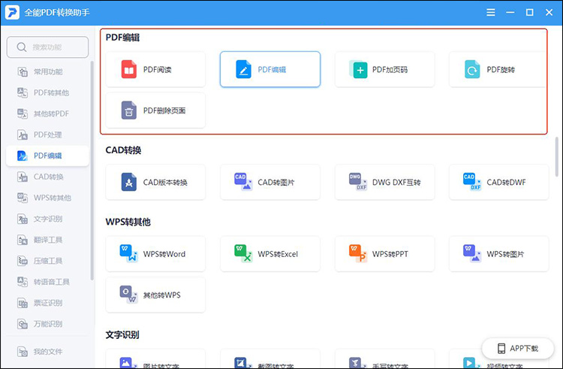Image resolution: width=563 pixels, height=369 pixels.
Task: Go to 票证识别 in the sidebar
Action: click(x=47, y=303)
